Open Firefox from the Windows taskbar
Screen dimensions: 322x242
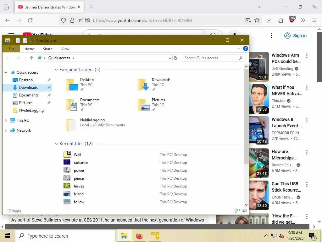point(139,236)
